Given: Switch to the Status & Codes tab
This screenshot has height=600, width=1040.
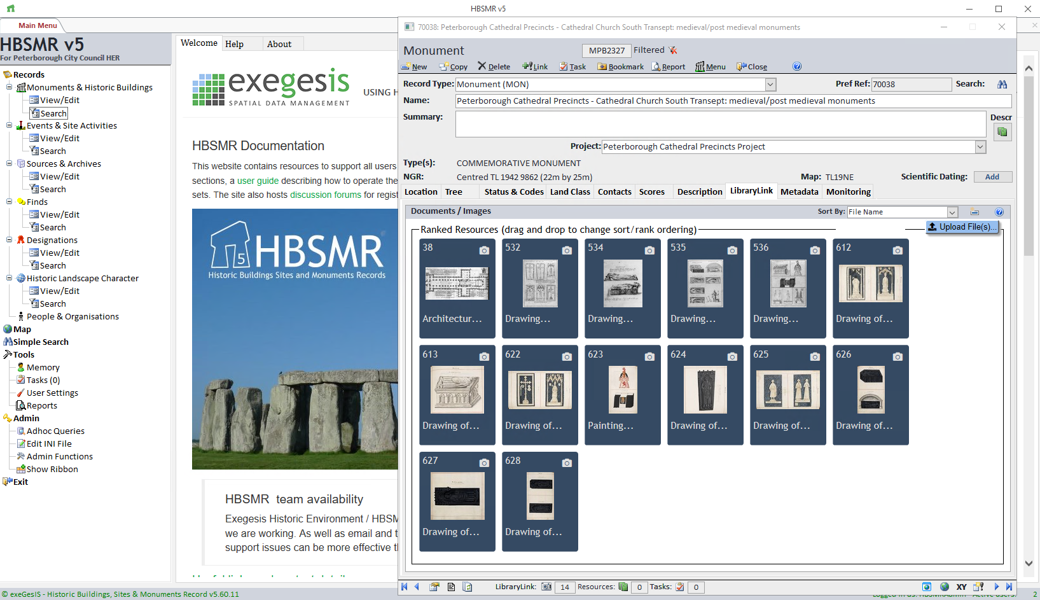Looking at the screenshot, I should click(x=514, y=192).
